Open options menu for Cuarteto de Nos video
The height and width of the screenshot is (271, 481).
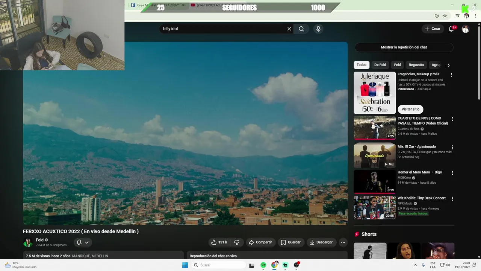[x=452, y=119]
